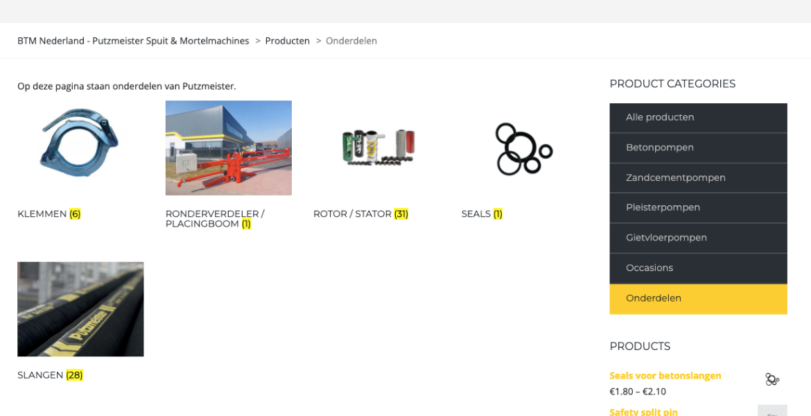The image size is (811, 416).
Task: Select Gietvloerpompen category
Action: click(x=698, y=238)
